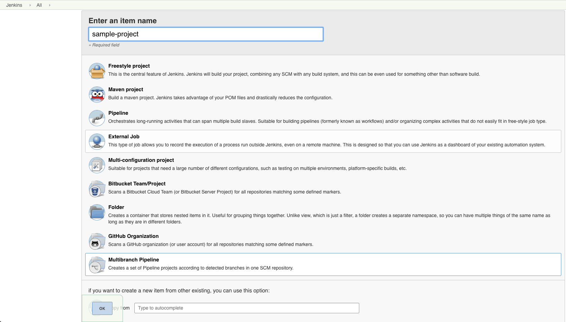Click description 'Creates a set of Pipeline projects'
Screen dimensions: 566x322
click(201, 268)
